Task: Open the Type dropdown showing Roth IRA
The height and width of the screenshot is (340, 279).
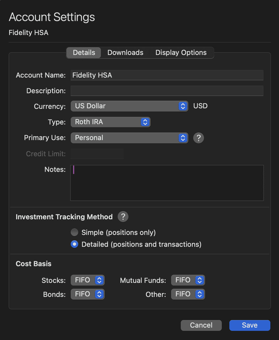Action: (111, 122)
